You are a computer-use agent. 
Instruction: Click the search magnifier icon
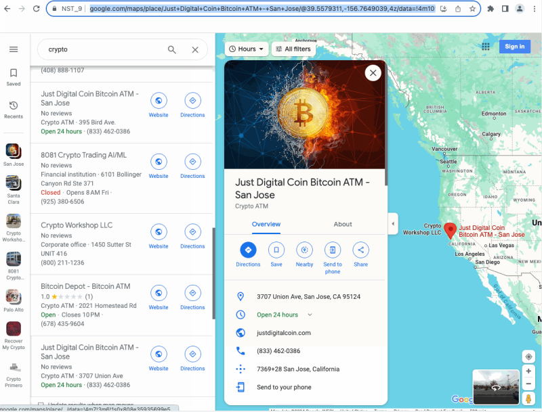pos(172,49)
